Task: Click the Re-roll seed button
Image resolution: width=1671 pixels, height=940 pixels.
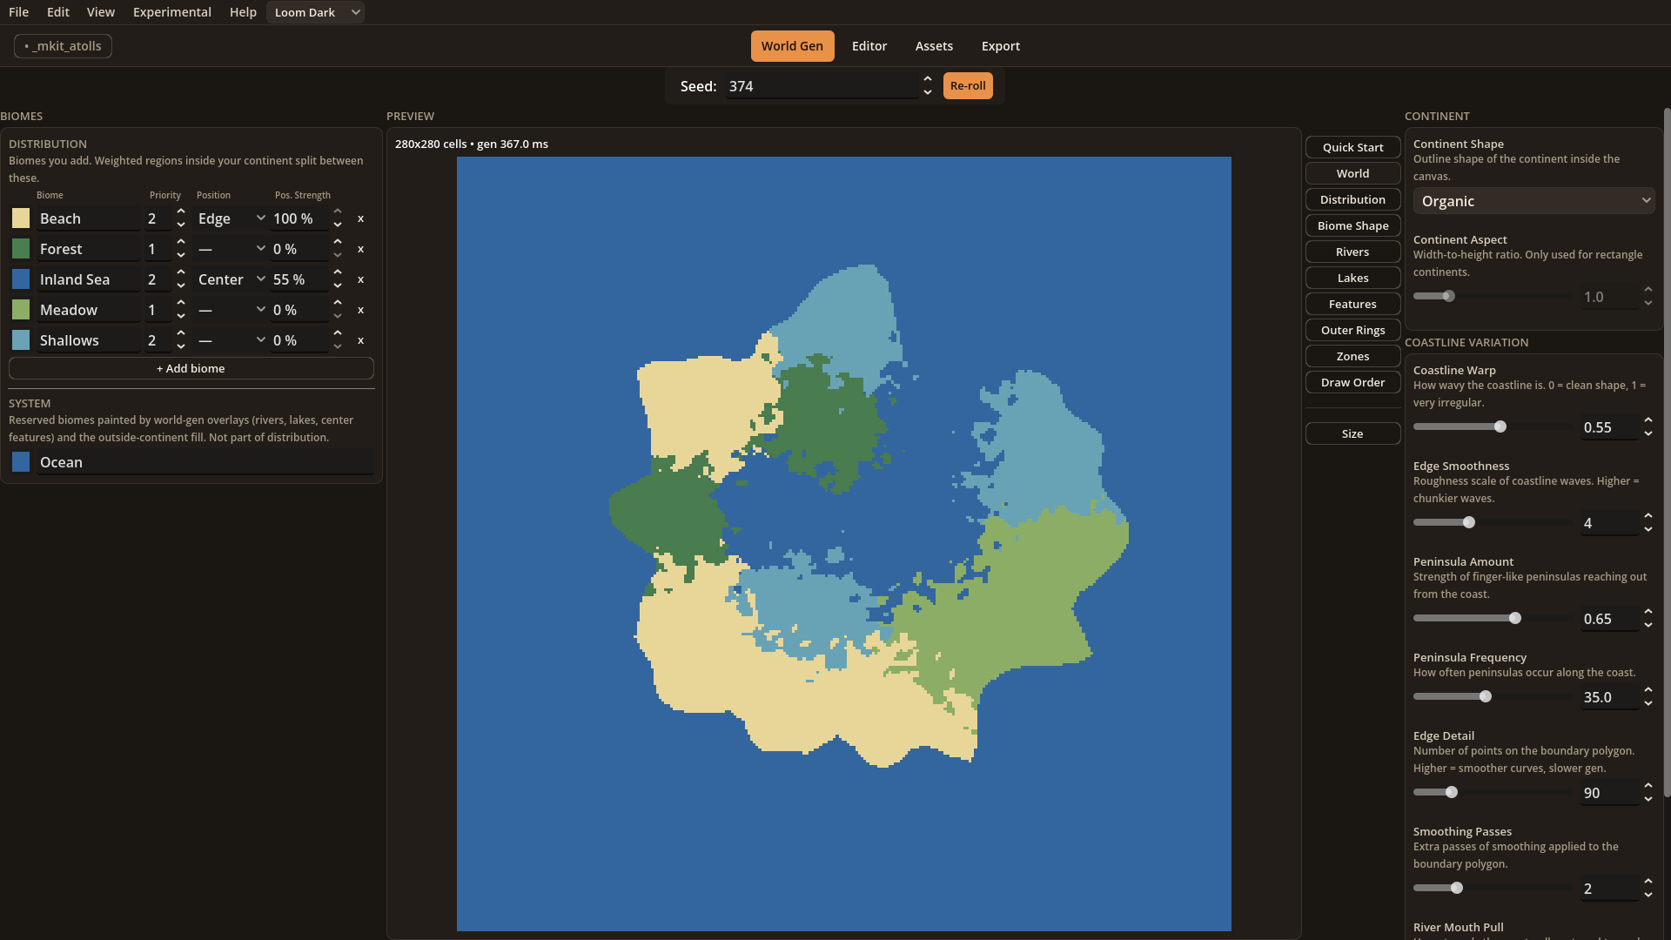Action: point(968,85)
